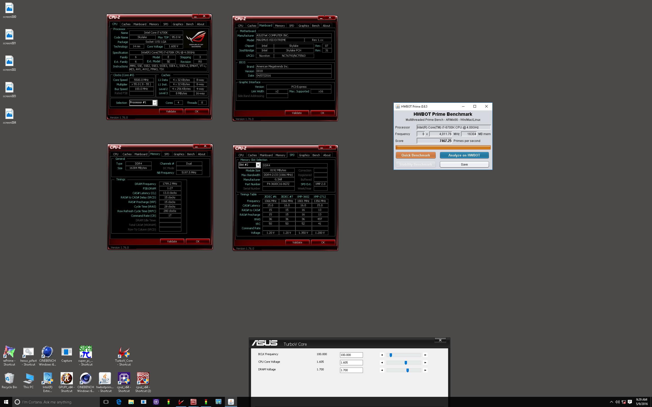Click the model field MAXIMUS VIII EXTREME
The image size is (652, 407).
point(280,40)
